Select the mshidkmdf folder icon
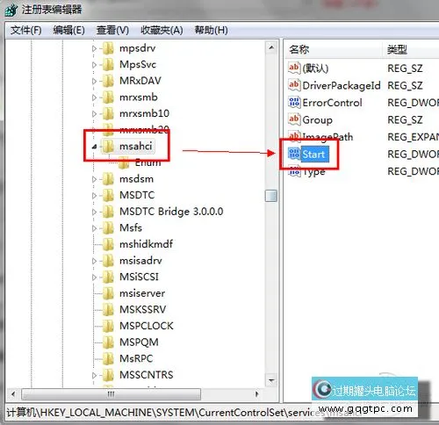This screenshot has width=439, height=425. tap(108, 244)
